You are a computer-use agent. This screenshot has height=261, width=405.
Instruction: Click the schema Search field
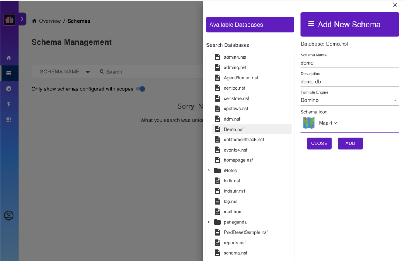pos(150,72)
